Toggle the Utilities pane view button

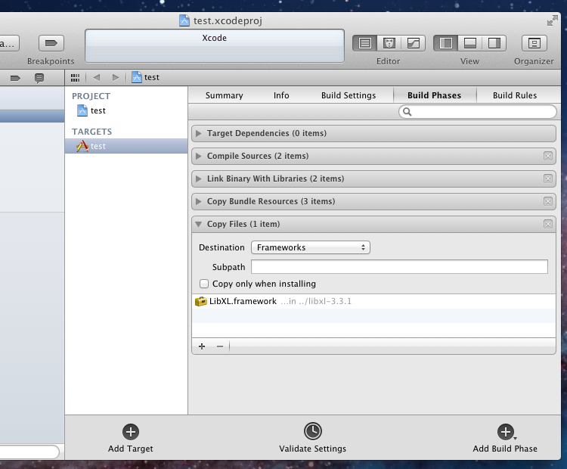pos(494,43)
